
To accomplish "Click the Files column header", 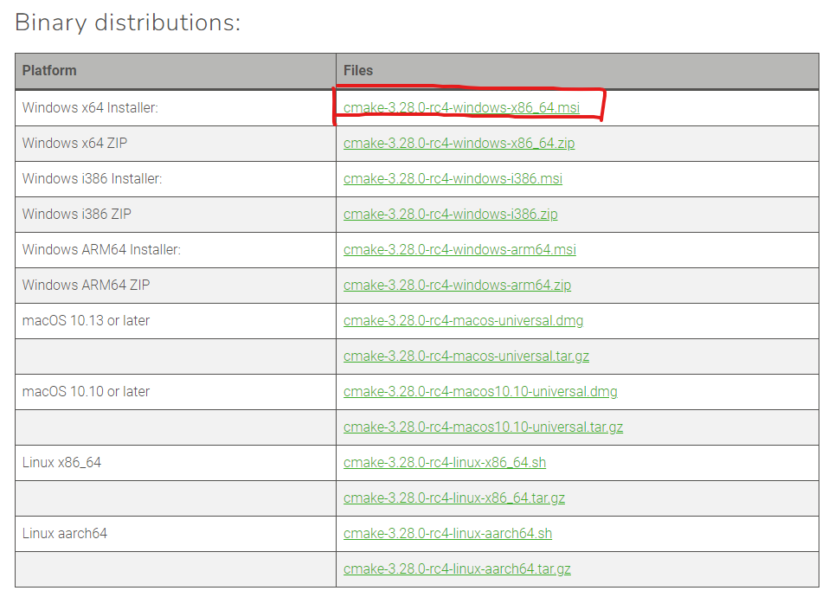I will (x=358, y=71).
